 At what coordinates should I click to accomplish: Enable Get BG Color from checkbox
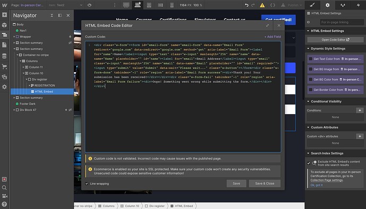click(x=310, y=80)
